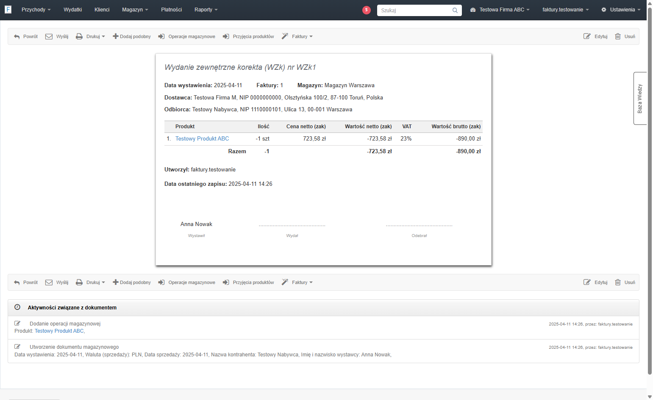Click the edit icon beside Utworzenie dokumentu magazynowego
Viewport: 653px width, 400px height.
tap(17, 347)
